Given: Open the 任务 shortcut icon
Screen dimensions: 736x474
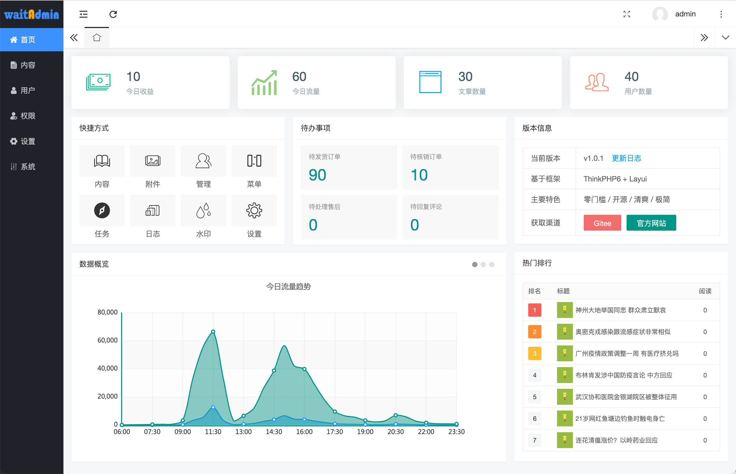Looking at the screenshot, I should point(102,211).
